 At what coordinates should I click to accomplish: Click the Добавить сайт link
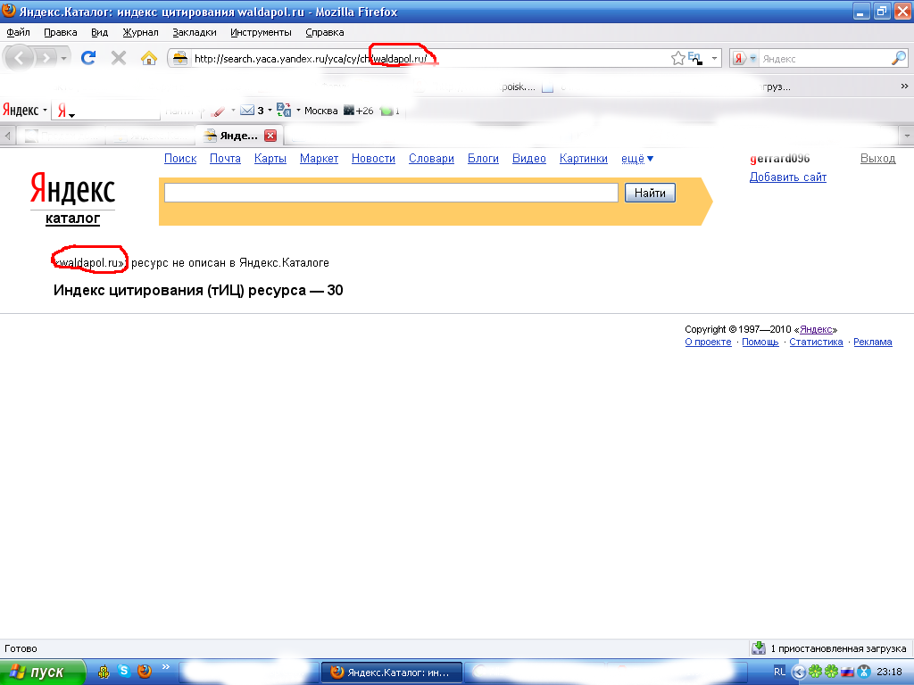click(x=788, y=177)
